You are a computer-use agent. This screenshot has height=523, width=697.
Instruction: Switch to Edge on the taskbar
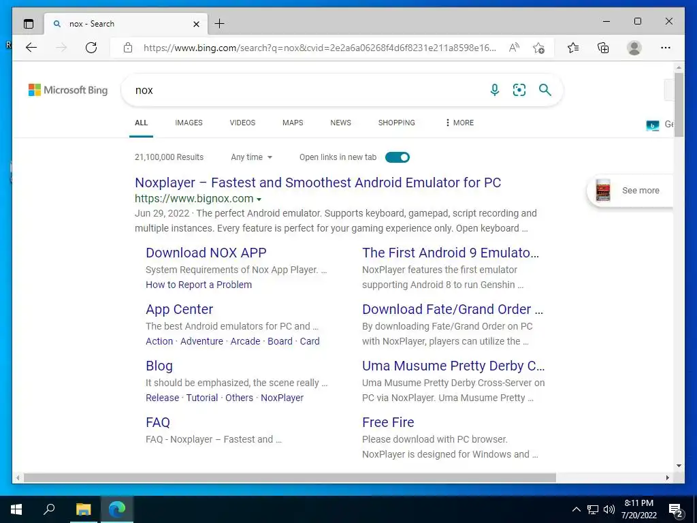pyautogui.click(x=117, y=509)
